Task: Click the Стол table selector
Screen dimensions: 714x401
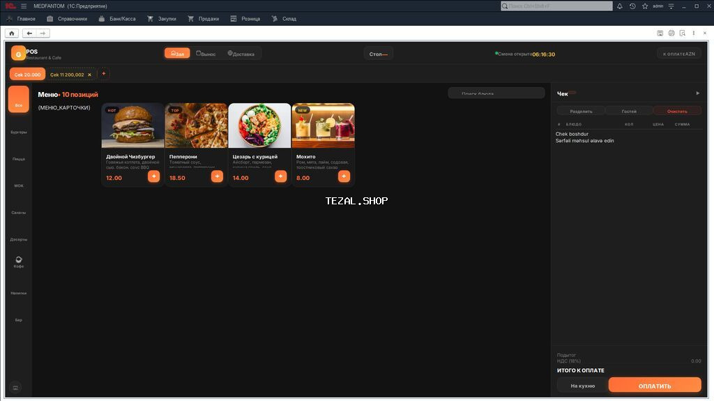Action: [x=379, y=54]
